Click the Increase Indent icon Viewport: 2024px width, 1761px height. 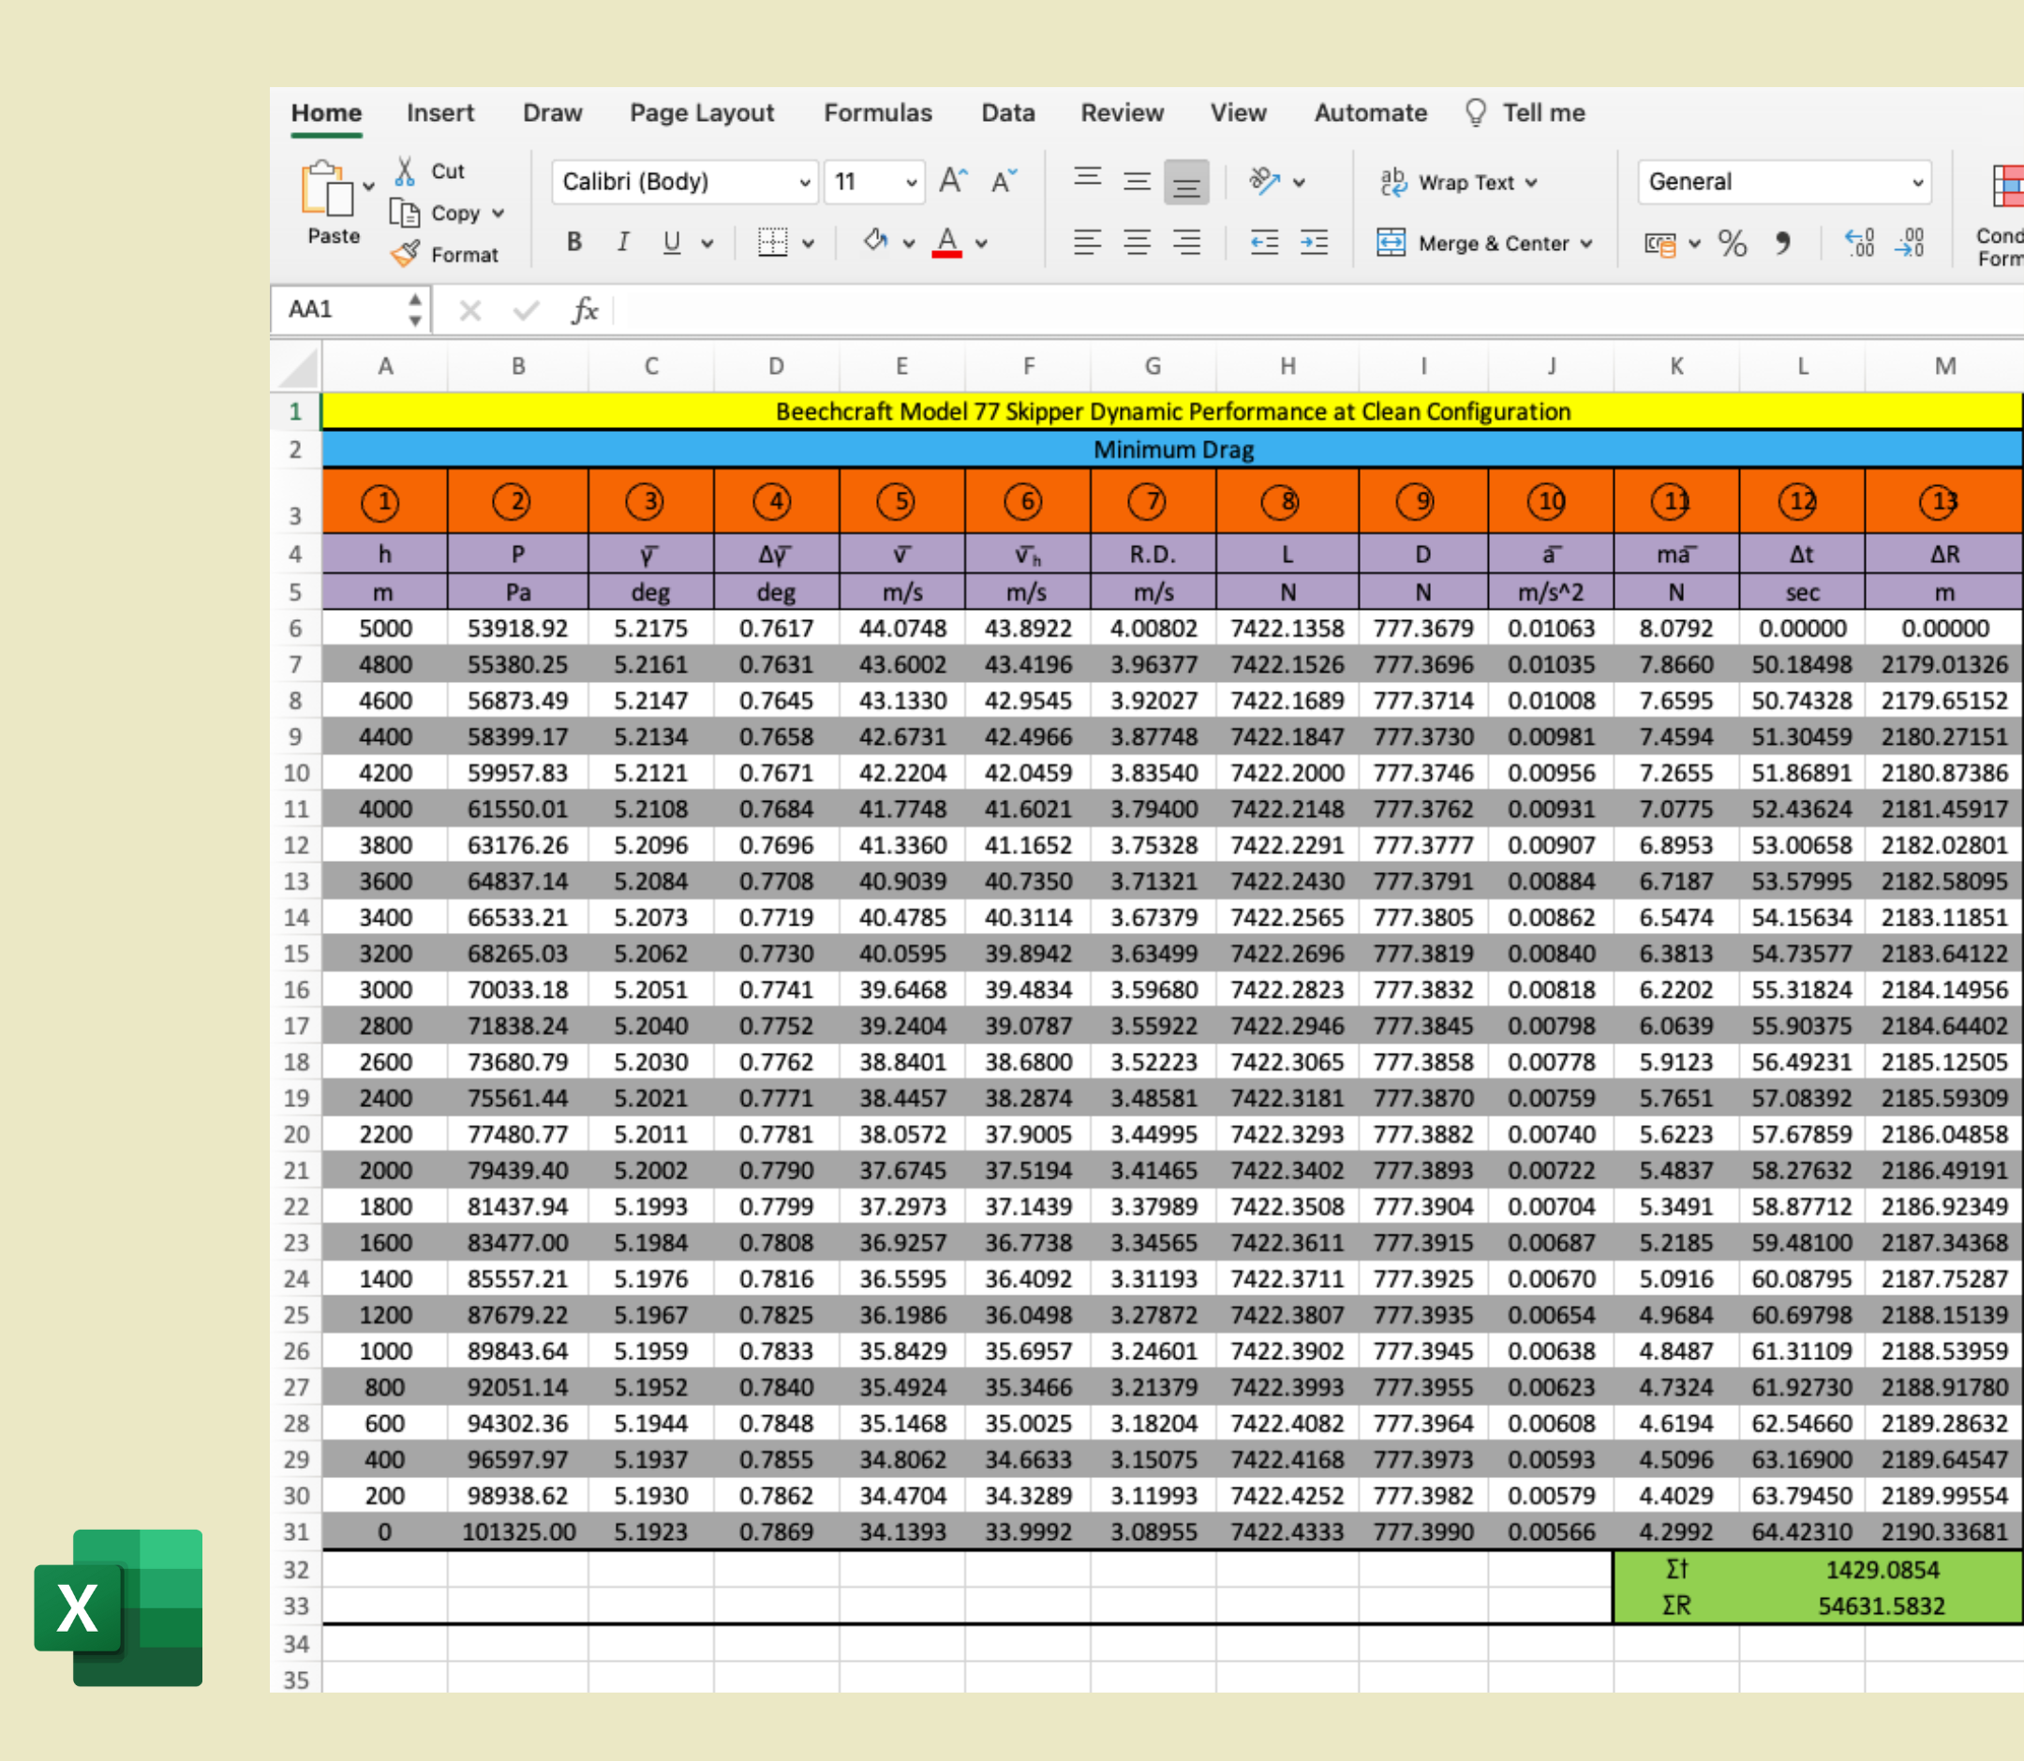coord(1315,242)
